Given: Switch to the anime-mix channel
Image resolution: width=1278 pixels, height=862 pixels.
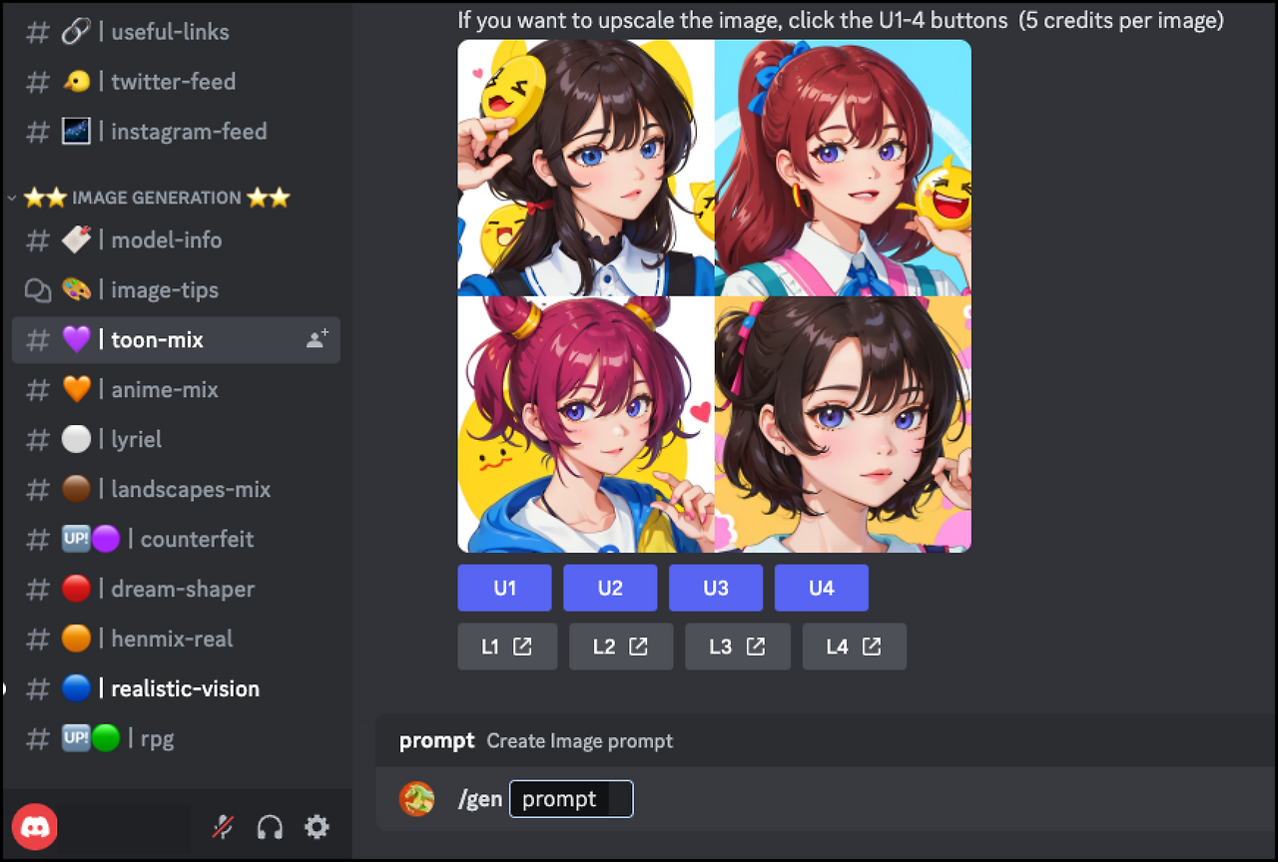Looking at the screenshot, I should click(176, 389).
